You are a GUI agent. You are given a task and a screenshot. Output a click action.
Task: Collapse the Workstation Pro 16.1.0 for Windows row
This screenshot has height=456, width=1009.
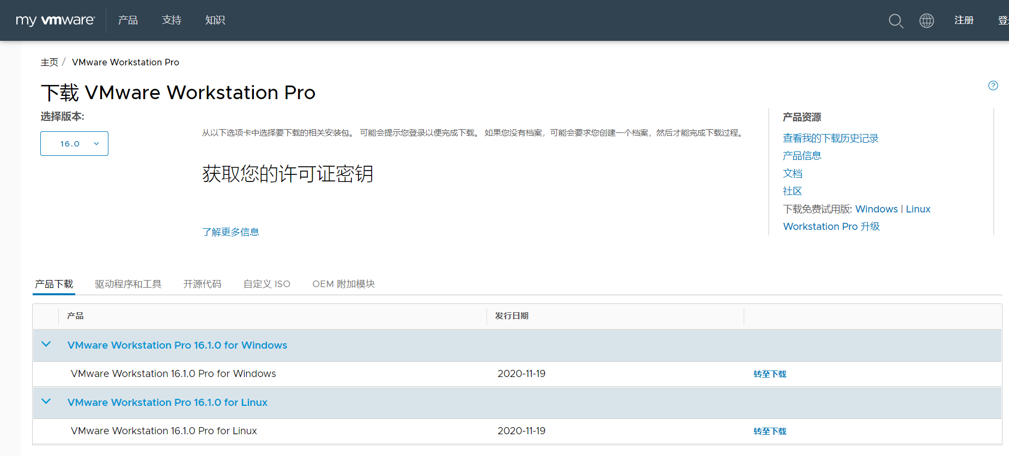point(46,344)
